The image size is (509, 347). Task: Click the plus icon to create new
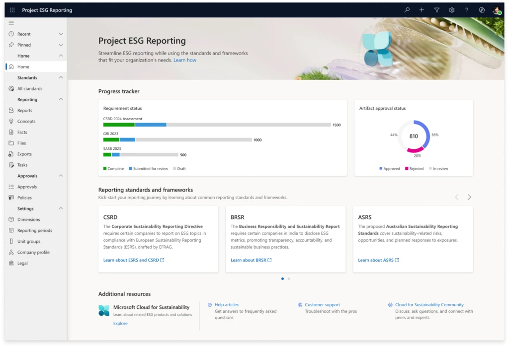[x=422, y=9]
